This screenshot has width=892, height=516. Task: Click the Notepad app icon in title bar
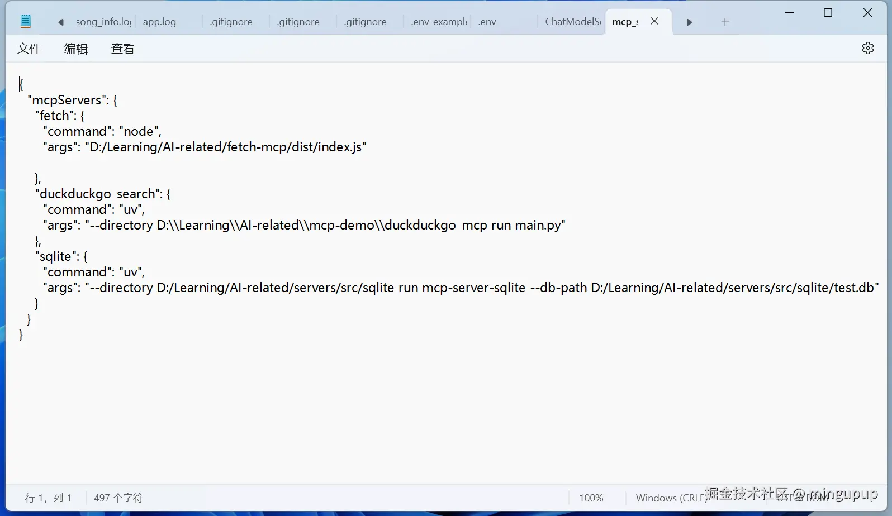pos(26,21)
